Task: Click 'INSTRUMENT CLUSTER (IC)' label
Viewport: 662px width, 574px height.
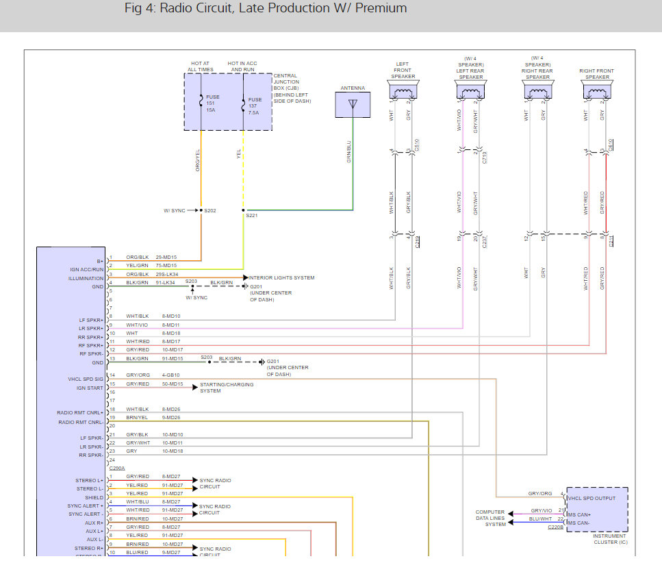Action: pos(610,539)
